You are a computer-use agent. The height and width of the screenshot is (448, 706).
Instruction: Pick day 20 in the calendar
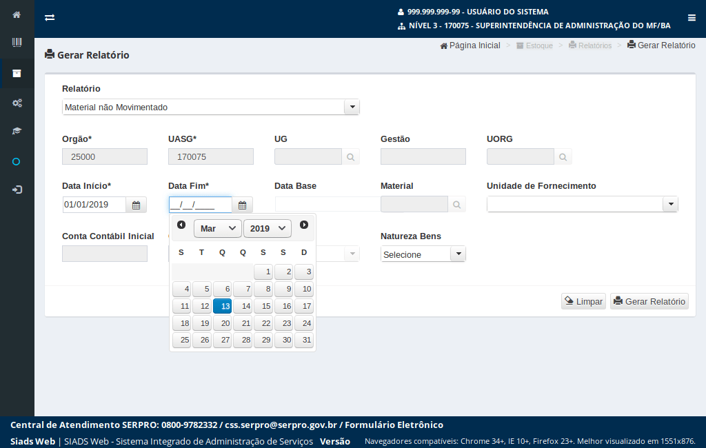[223, 323]
